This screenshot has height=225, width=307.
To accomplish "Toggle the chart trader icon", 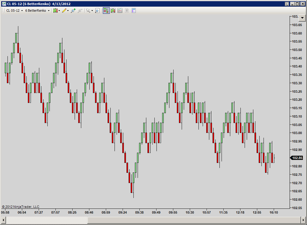I will pyautogui.click(x=106, y=10).
